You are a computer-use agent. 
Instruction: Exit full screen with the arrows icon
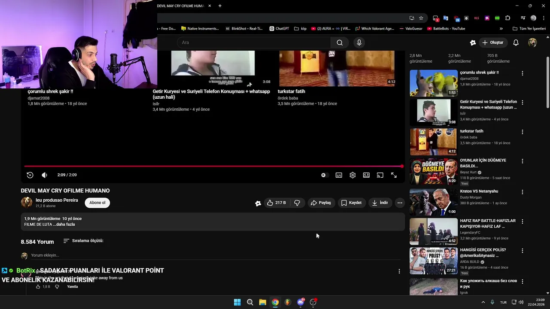pyautogui.click(x=394, y=175)
